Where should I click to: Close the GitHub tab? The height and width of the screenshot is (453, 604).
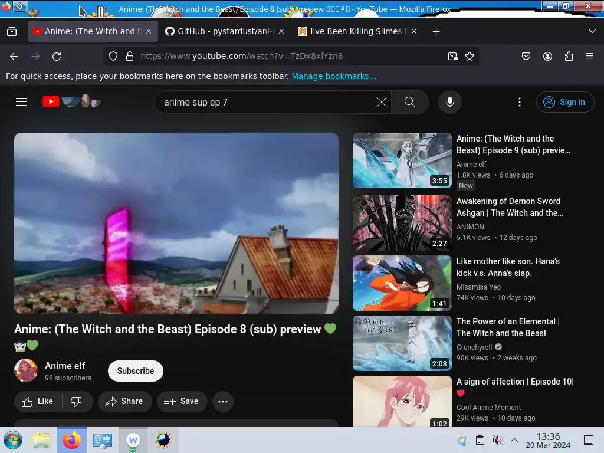pyautogui.click(x=281, y=31)
